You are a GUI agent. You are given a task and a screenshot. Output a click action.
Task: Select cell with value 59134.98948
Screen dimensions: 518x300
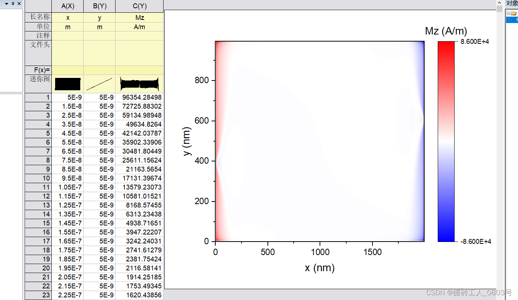(139, 115)
